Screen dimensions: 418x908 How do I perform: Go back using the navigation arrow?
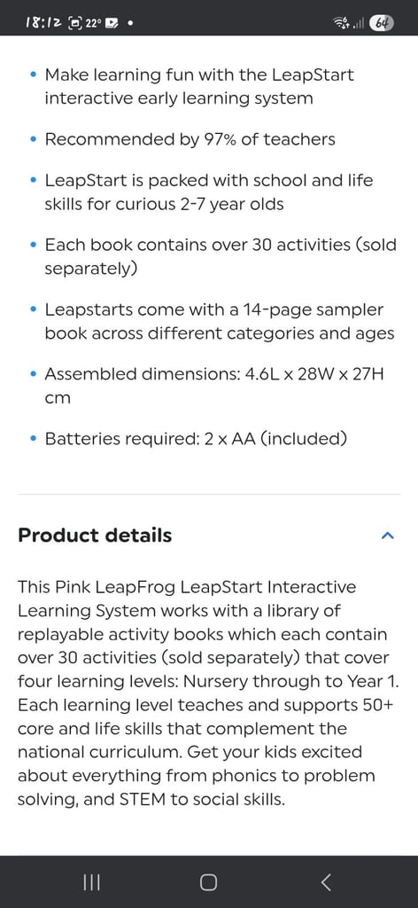[326, 882]
